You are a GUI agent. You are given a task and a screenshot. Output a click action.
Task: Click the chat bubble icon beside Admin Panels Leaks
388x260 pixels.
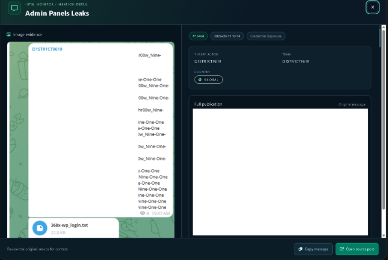point(14,8)
